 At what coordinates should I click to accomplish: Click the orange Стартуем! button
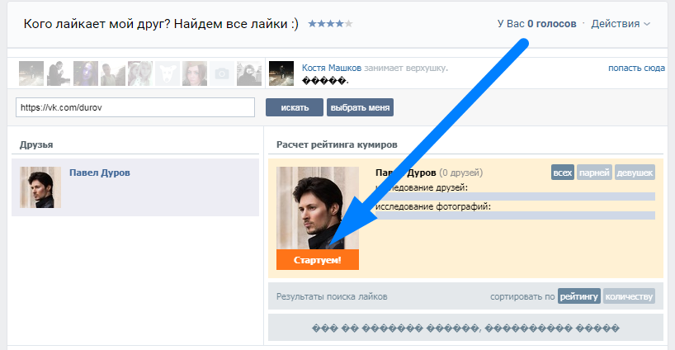point(317,259)
